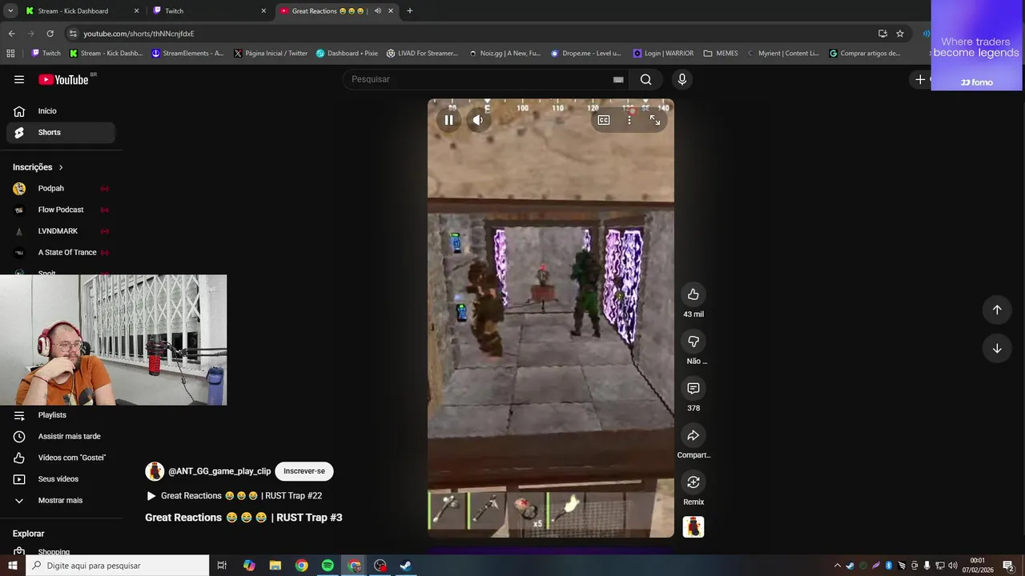
Task: Enter fullscreen on the Short
Action: 655,120
